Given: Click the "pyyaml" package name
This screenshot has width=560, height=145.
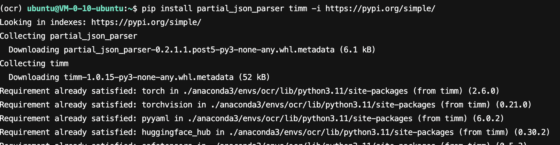Looking at the screenshot, I should click(x=155, y=119).
